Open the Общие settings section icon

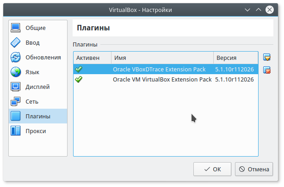(16, 28)
